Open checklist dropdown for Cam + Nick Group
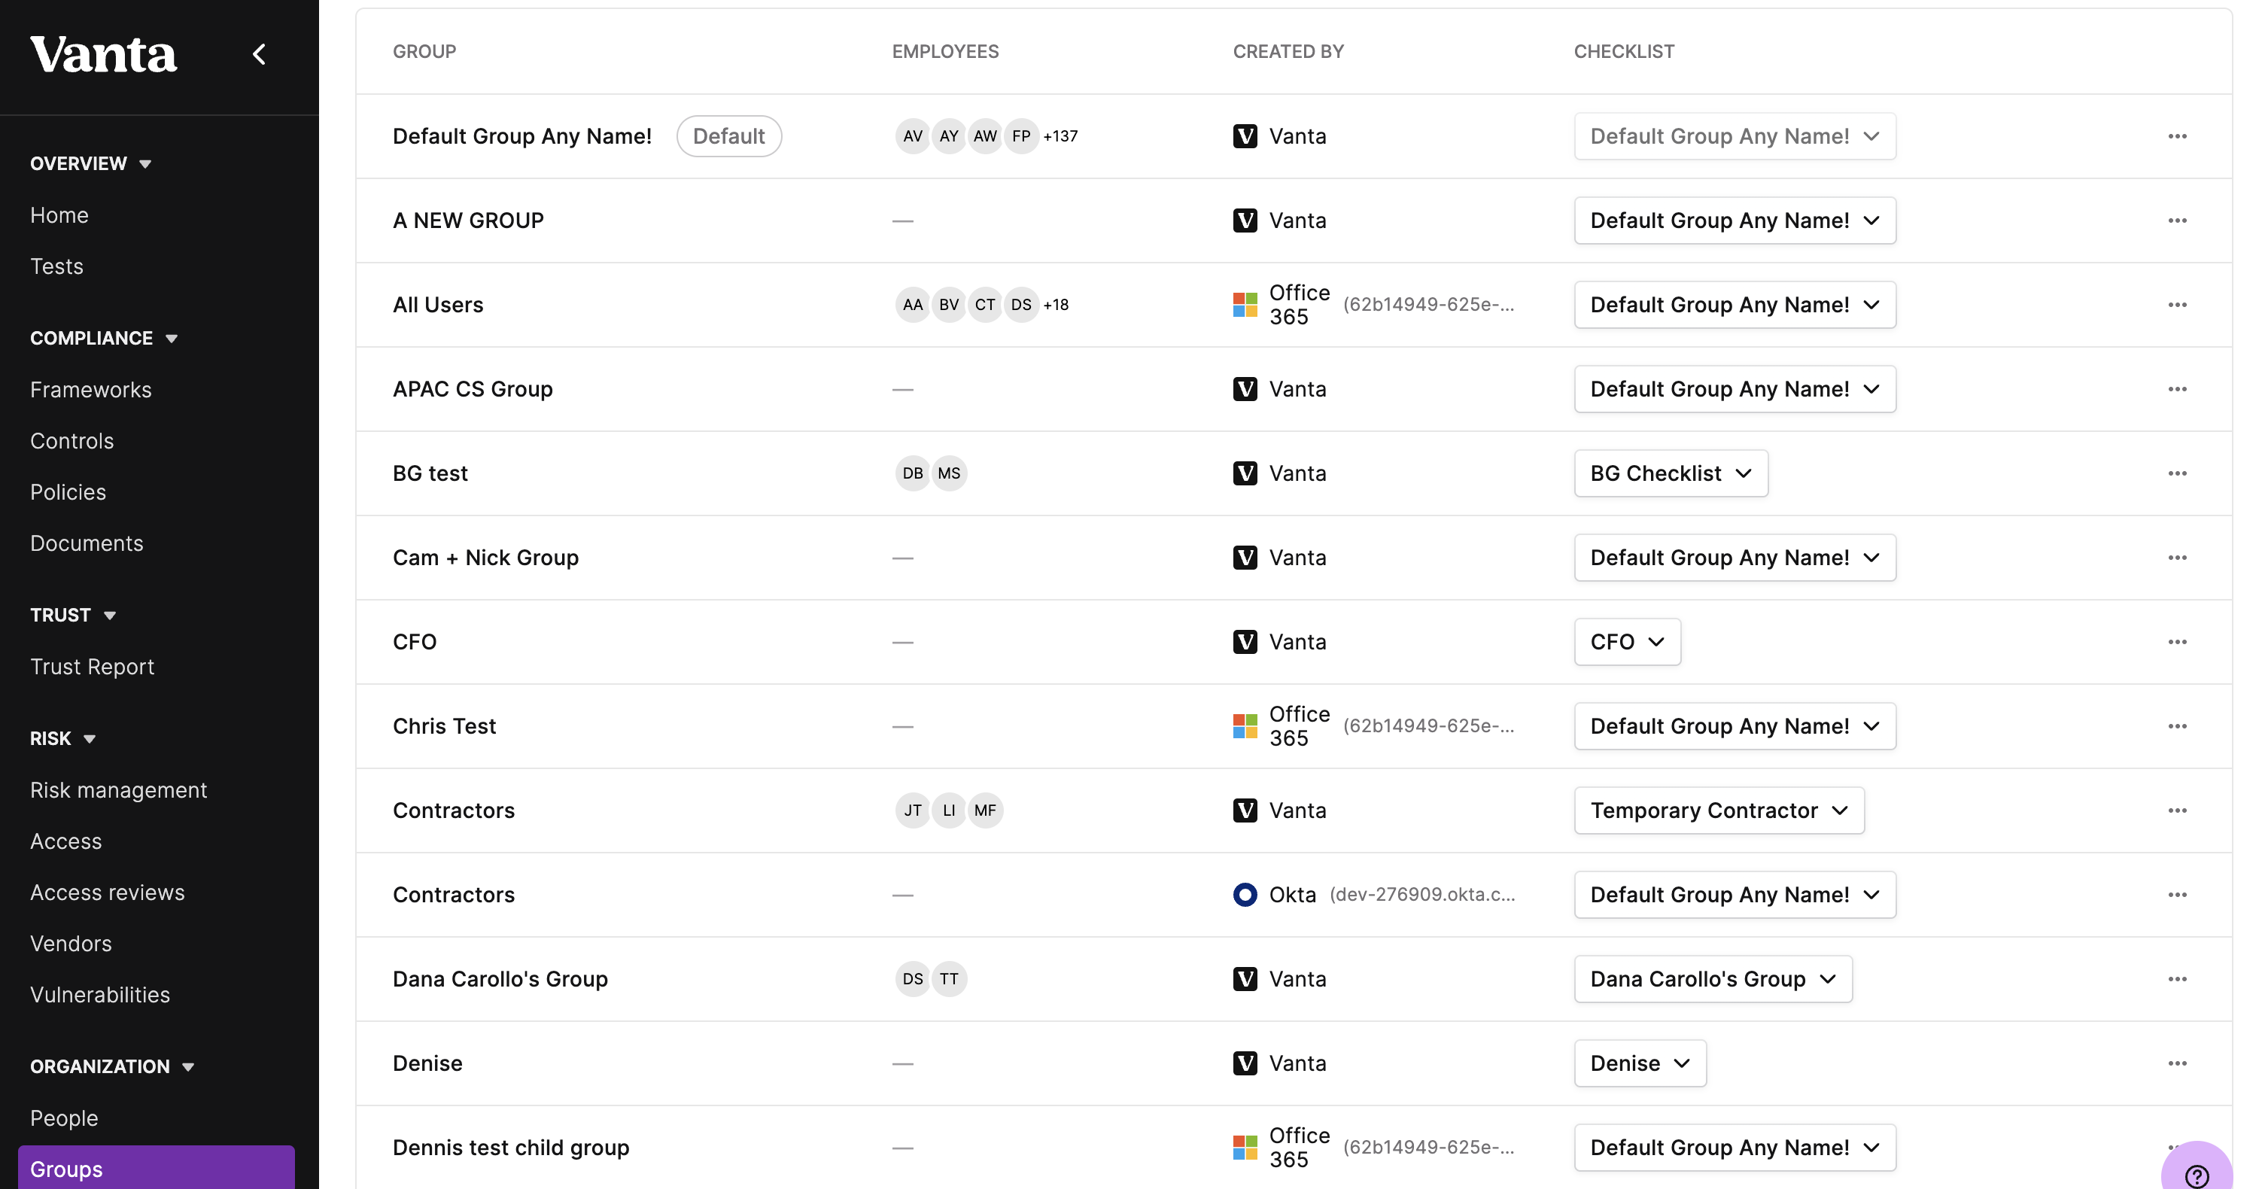Image resolution: width=2259 pixels, height=1189 pixels. 1735,558
